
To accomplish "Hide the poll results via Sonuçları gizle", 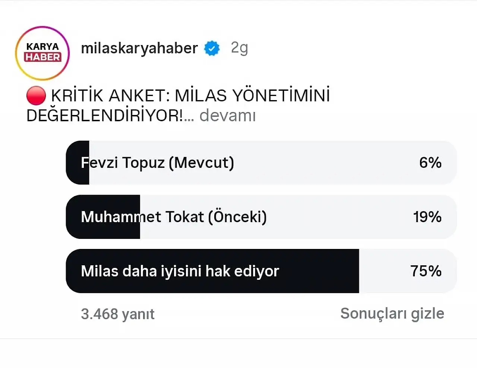I will point(392,314).
